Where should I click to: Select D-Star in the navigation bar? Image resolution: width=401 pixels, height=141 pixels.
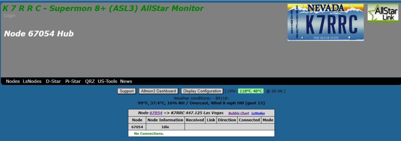[53, 81]
